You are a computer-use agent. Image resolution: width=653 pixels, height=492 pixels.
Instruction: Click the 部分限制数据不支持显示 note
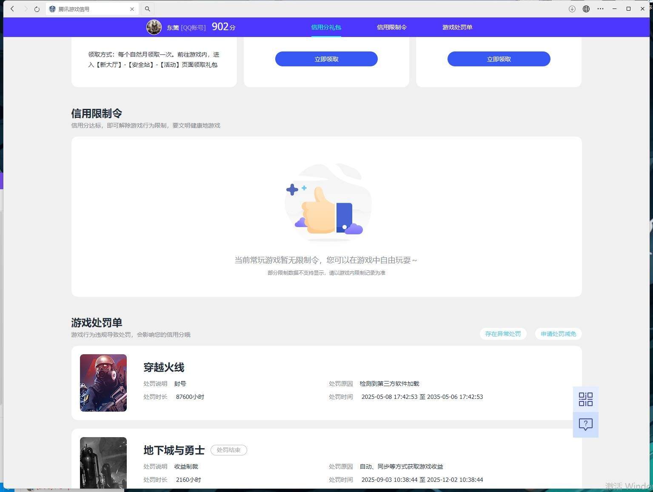[326, 273]
